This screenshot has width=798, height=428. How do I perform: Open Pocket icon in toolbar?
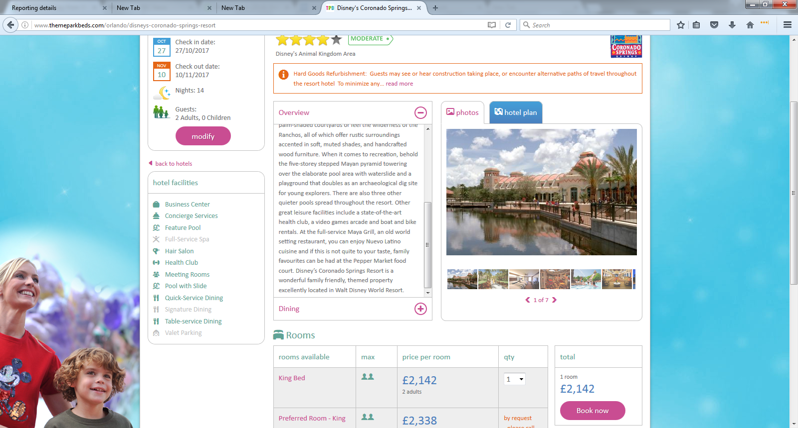714,25
